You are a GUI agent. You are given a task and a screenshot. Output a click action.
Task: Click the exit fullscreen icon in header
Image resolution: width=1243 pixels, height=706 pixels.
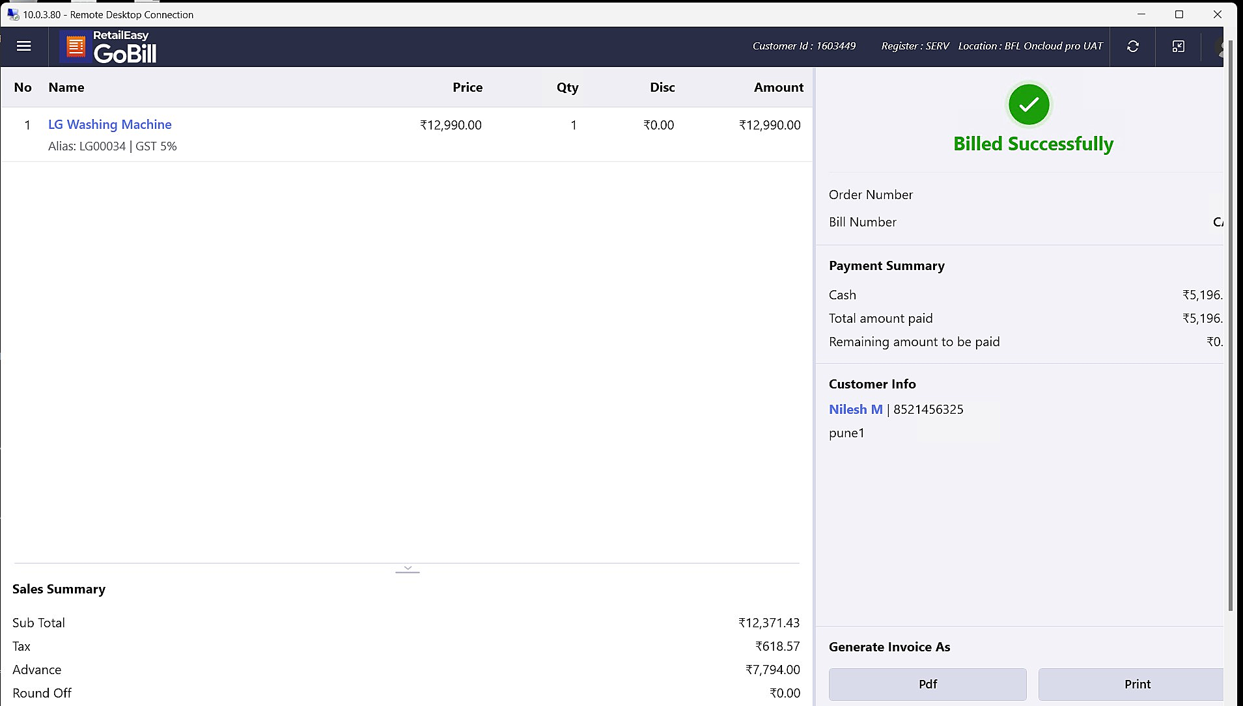pos(1179,46)
